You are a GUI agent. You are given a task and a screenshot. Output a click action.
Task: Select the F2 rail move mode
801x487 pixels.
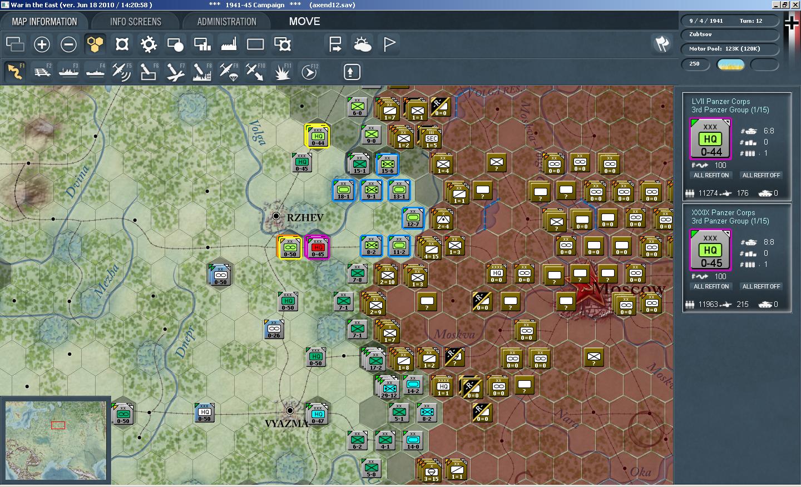42,72
